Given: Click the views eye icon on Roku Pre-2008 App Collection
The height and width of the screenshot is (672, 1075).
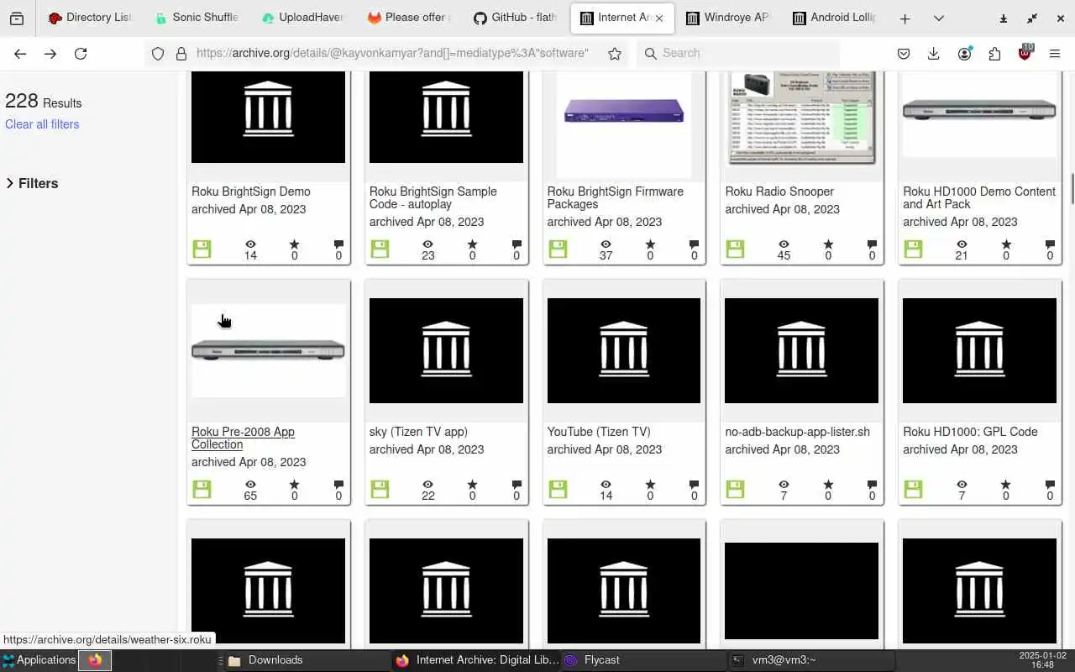Looking at the screenshot, I should (250, 485).
